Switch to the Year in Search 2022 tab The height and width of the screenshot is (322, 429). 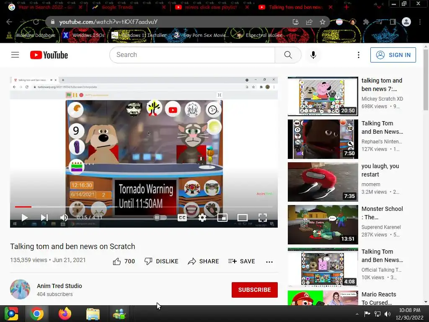click(x=45, y=7)
